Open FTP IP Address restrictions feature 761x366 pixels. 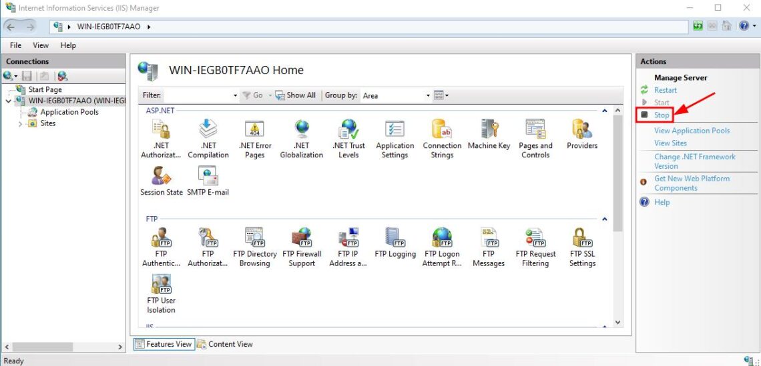point(348,247)
